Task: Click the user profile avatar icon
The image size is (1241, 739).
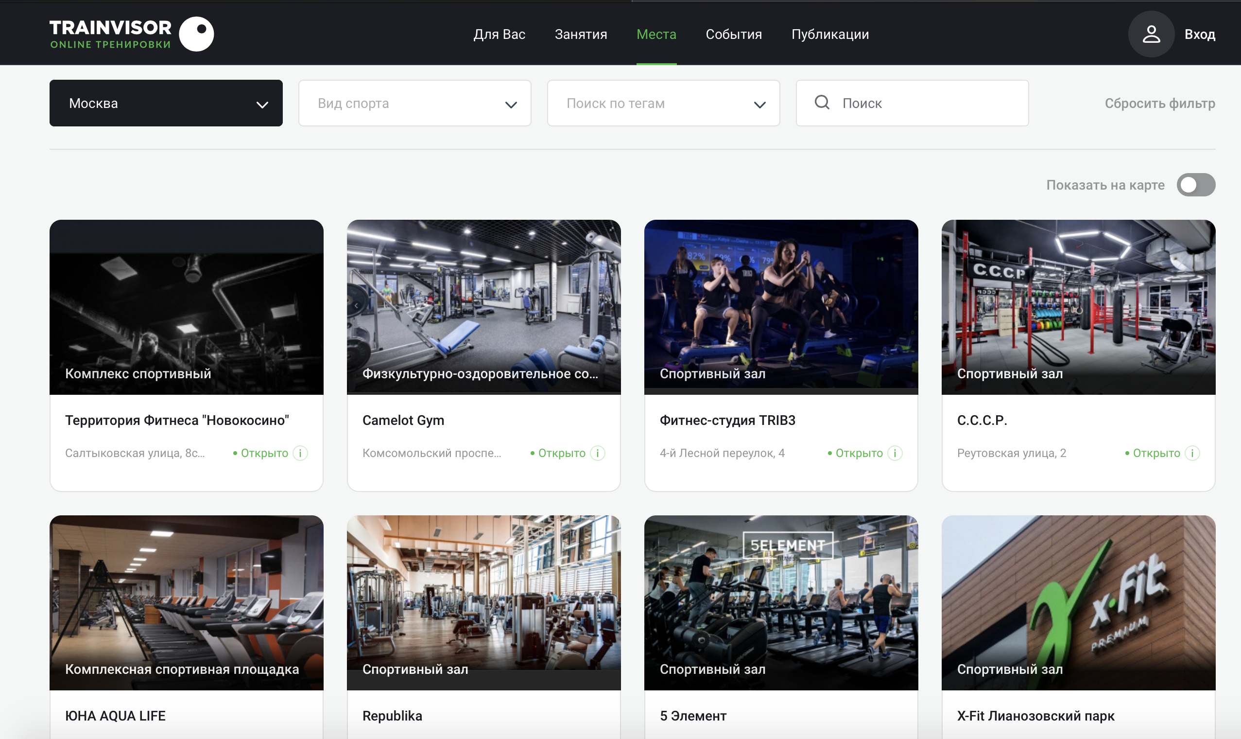Action: click(x=1151, y=34)
